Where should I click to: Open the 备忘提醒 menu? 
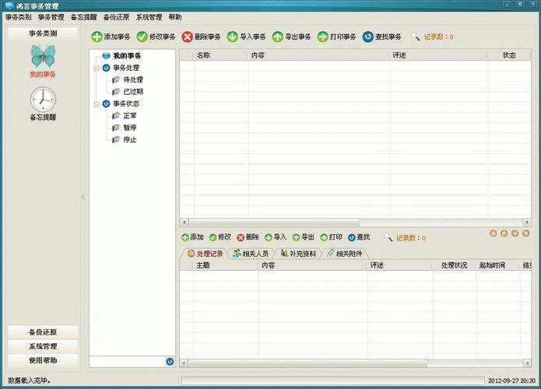point(84,17)
